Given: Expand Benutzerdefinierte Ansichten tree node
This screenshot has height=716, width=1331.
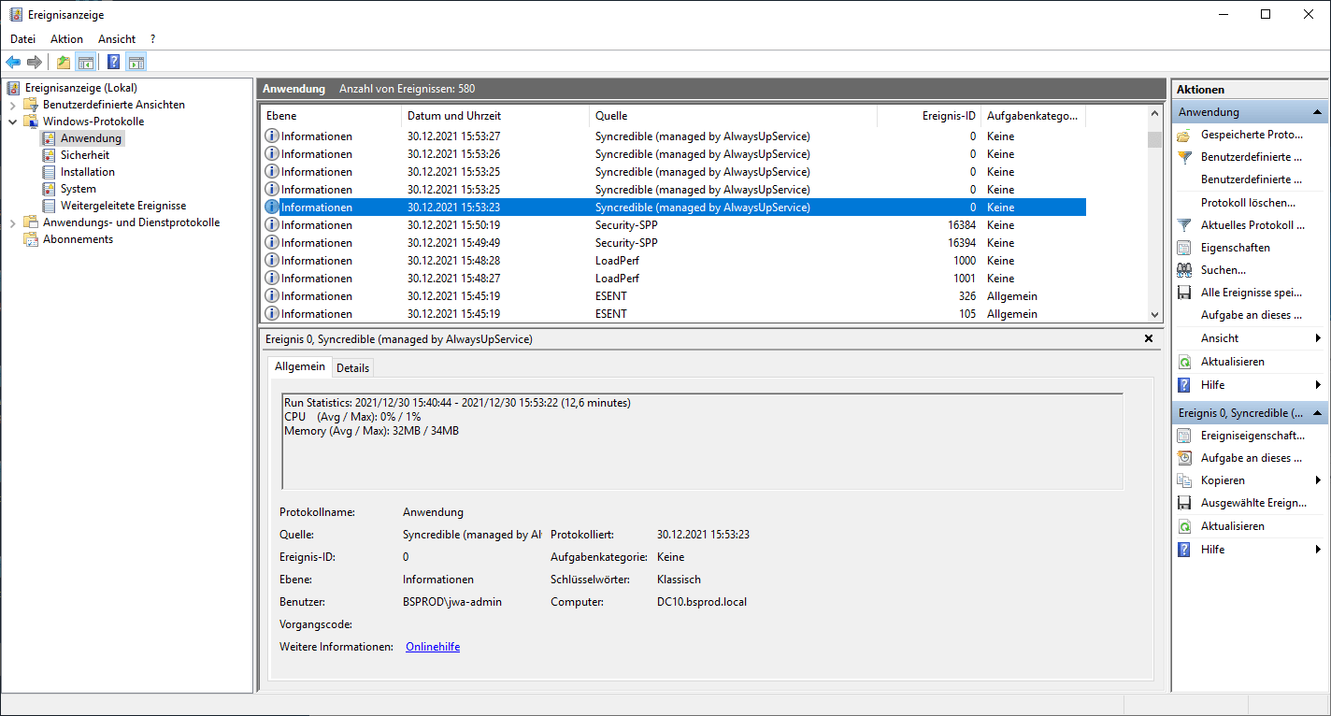Looking at the screenshot, I should click(x=13, y=105).
